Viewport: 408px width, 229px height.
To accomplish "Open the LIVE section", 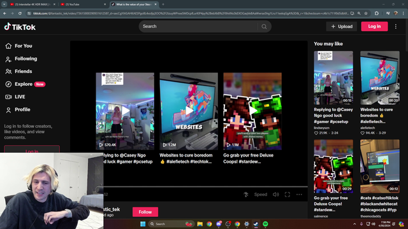I will pos(15,97).
